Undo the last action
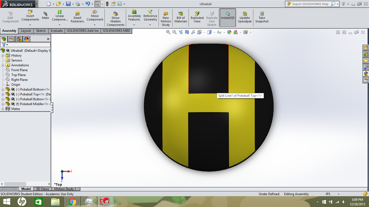The width and height of the screenshot is (369, 207). [88, 4]
